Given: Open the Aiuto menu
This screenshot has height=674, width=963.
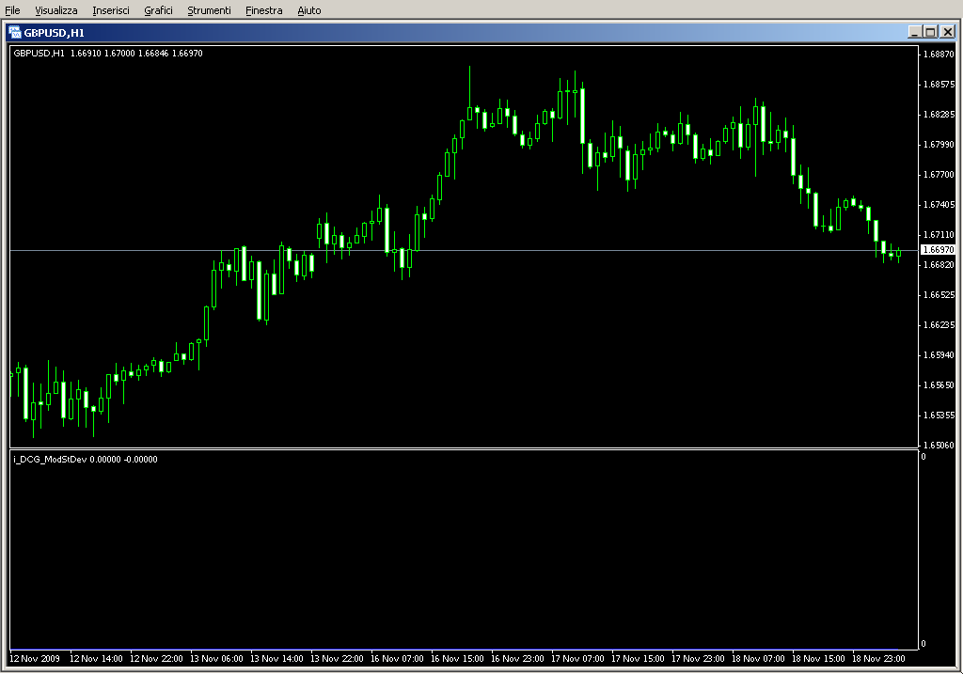Looking at the screenshot, I should pyautogui.click(x=308, y=10).
